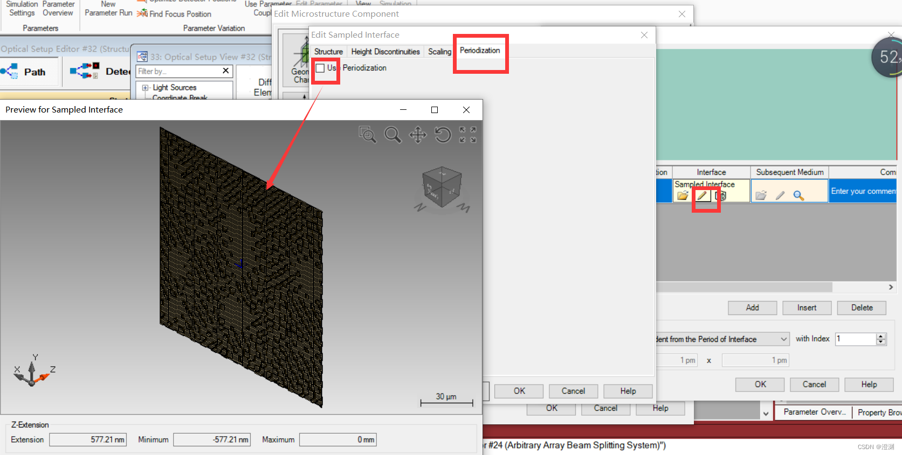Open the Structure tab
Screen dimensions: 902x455
[328, 52]
